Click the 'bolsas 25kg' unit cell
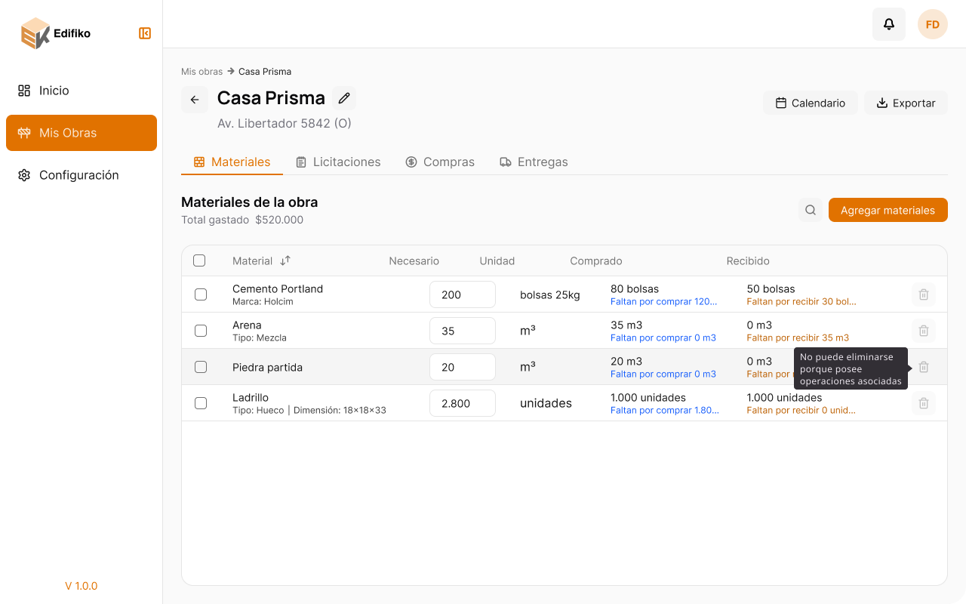The height and width of the screenshot is (604, 966). point(550,294)
